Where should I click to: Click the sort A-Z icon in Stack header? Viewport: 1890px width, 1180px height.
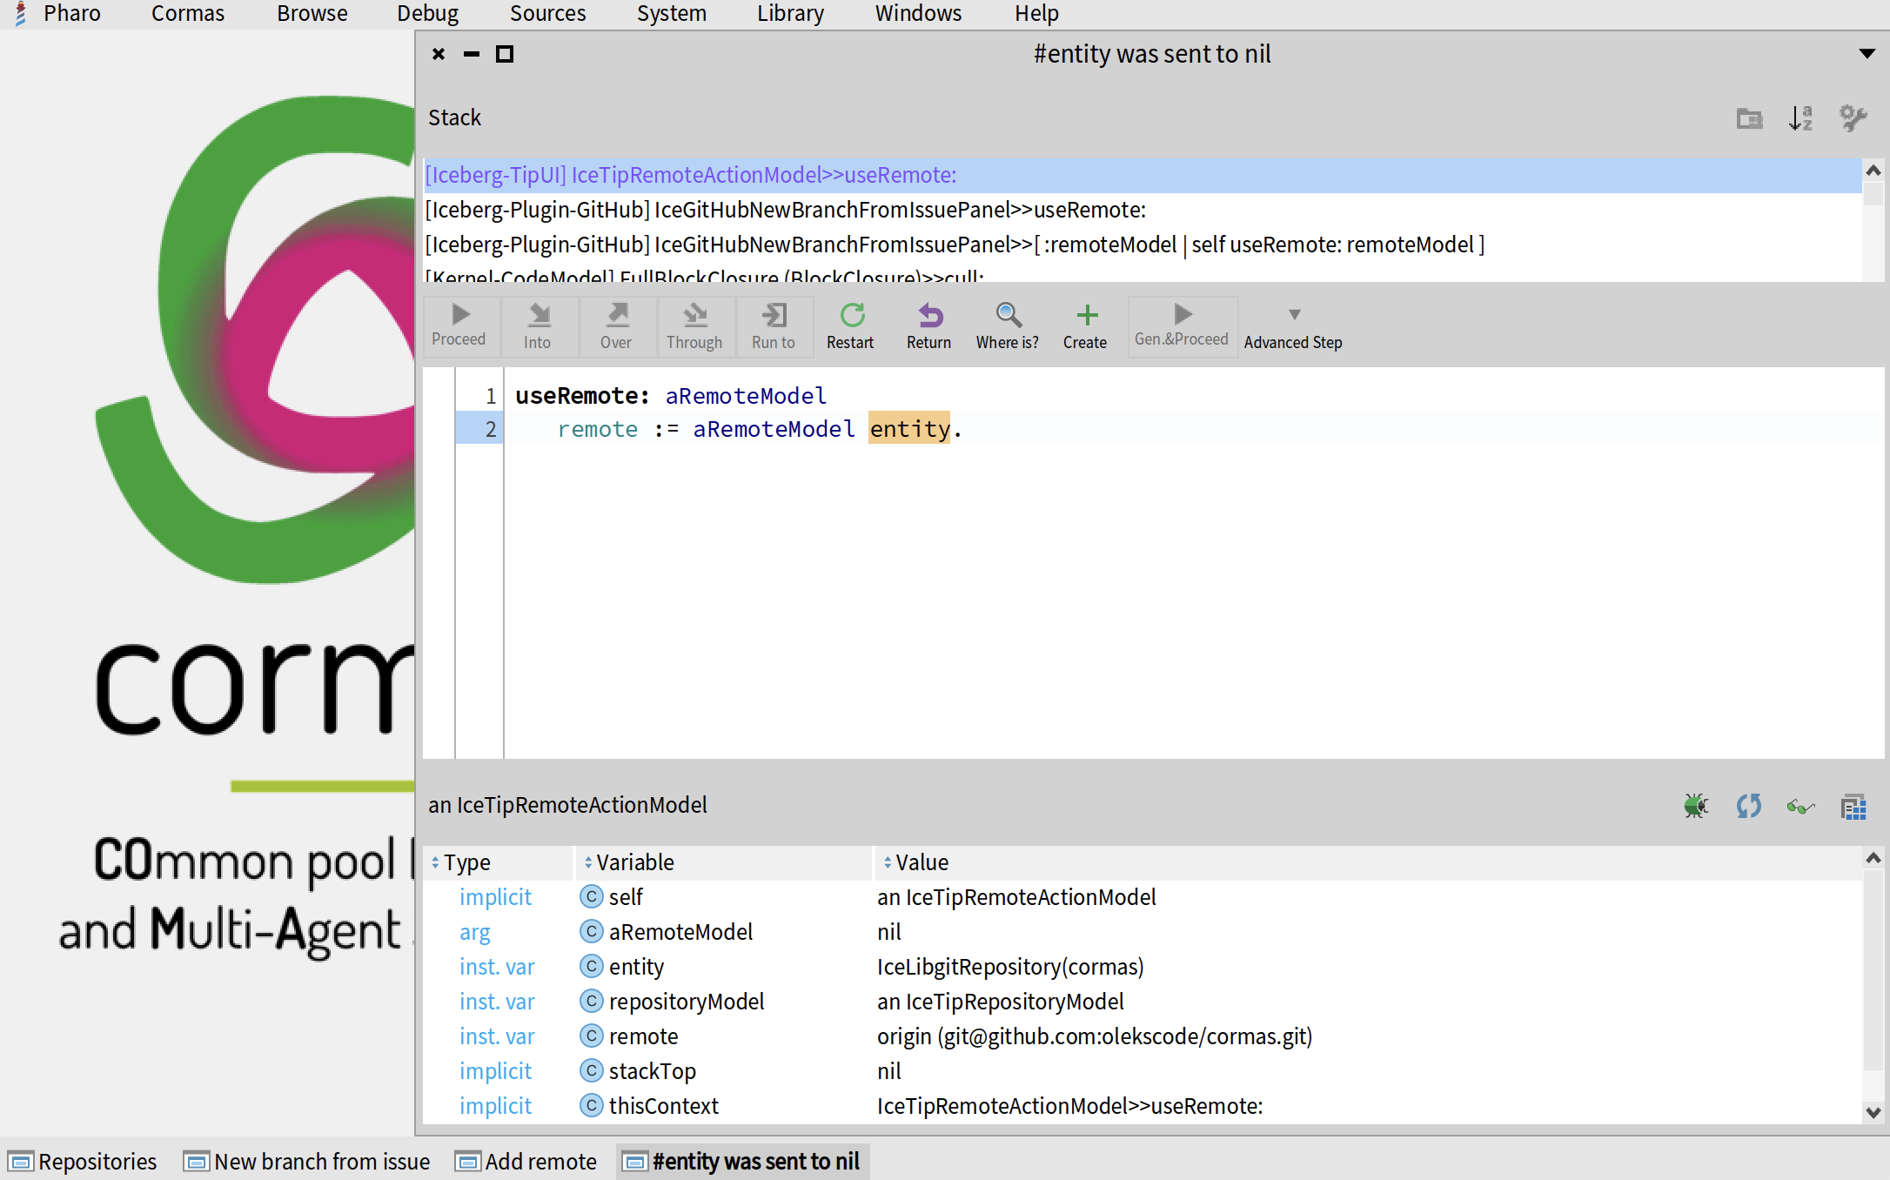pyautogui.click(x=1800, y=118)
